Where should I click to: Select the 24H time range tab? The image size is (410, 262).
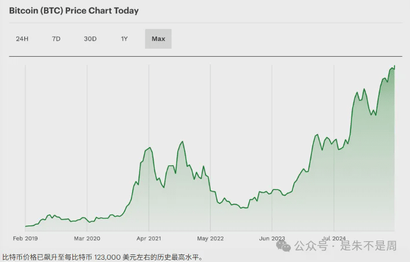pos(22,39)
